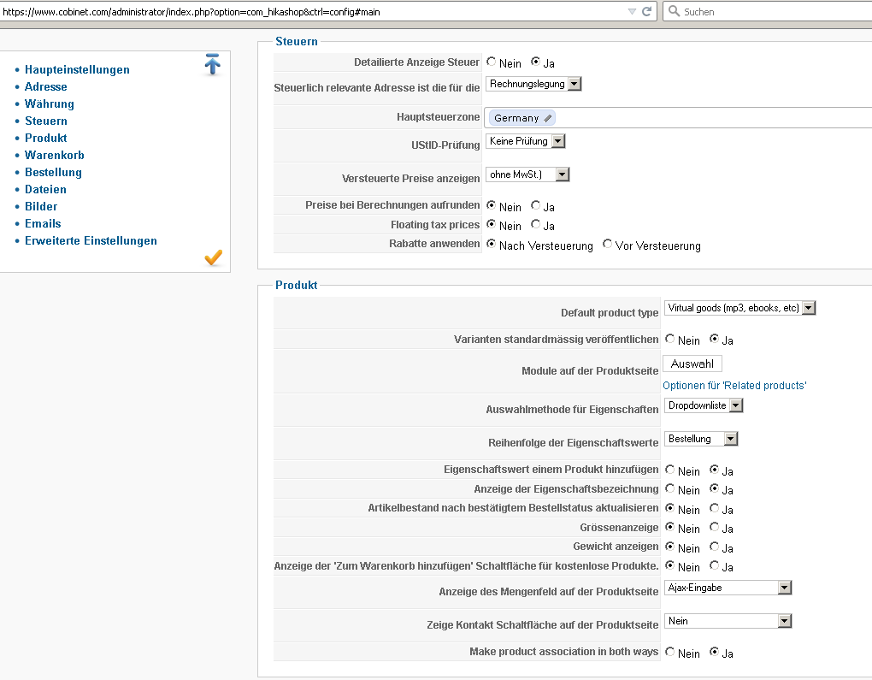This screenshot has width=872, height=680.
Task: Open the Default product type dropdown
Action: pyautogui.click(x=739, y=308)
